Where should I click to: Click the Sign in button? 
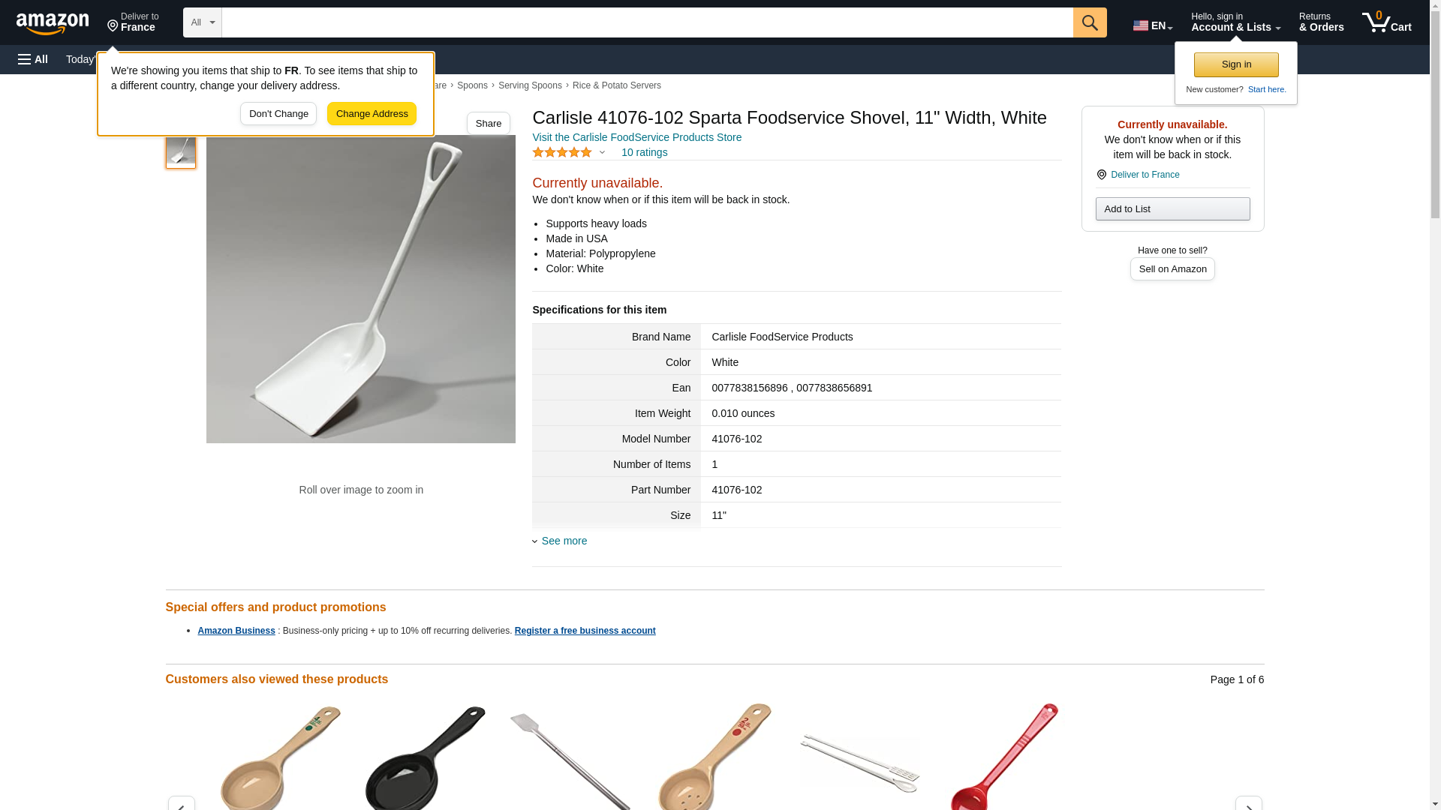[1236, 64]
